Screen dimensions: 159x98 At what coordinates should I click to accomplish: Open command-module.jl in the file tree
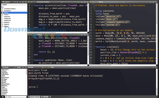(14, 9)
